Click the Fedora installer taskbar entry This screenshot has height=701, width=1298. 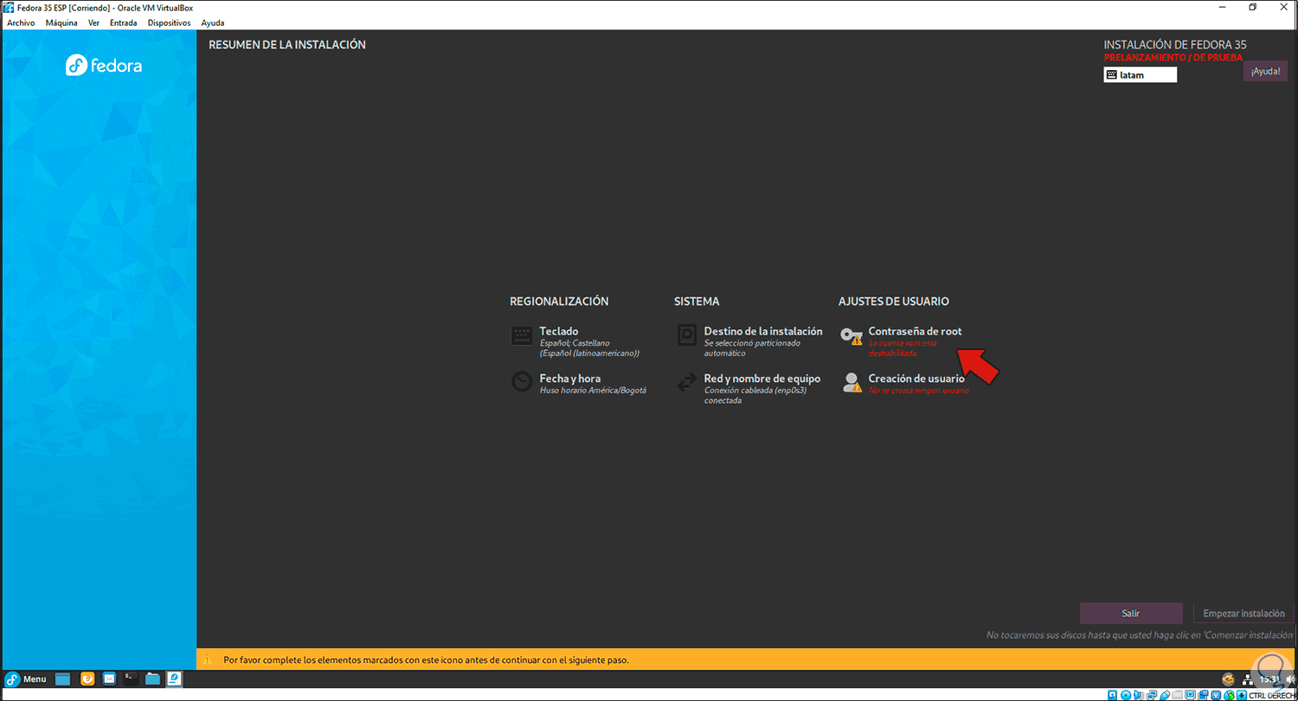174,679
